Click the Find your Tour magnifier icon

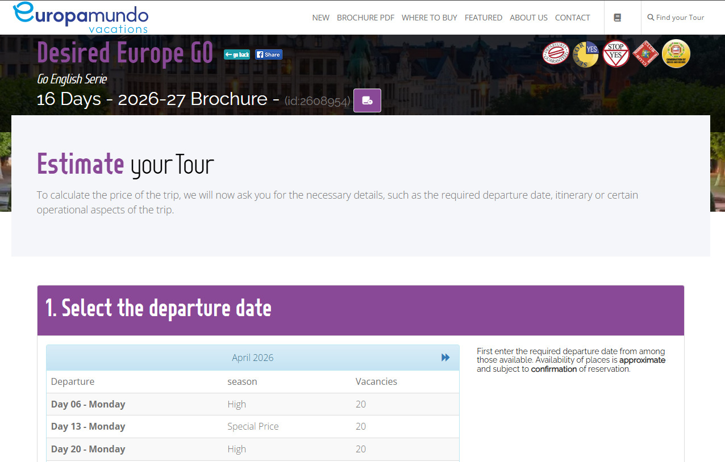[656, 18]
